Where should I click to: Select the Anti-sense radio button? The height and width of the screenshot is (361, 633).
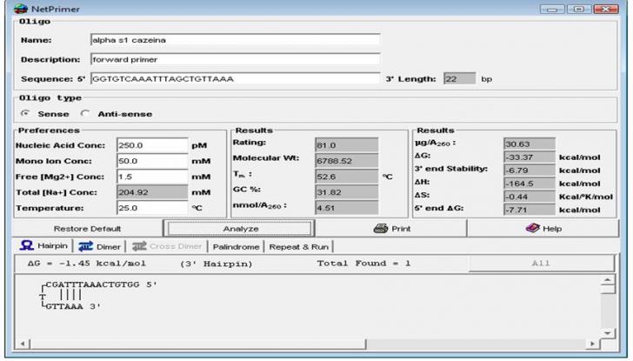[84, 114]
